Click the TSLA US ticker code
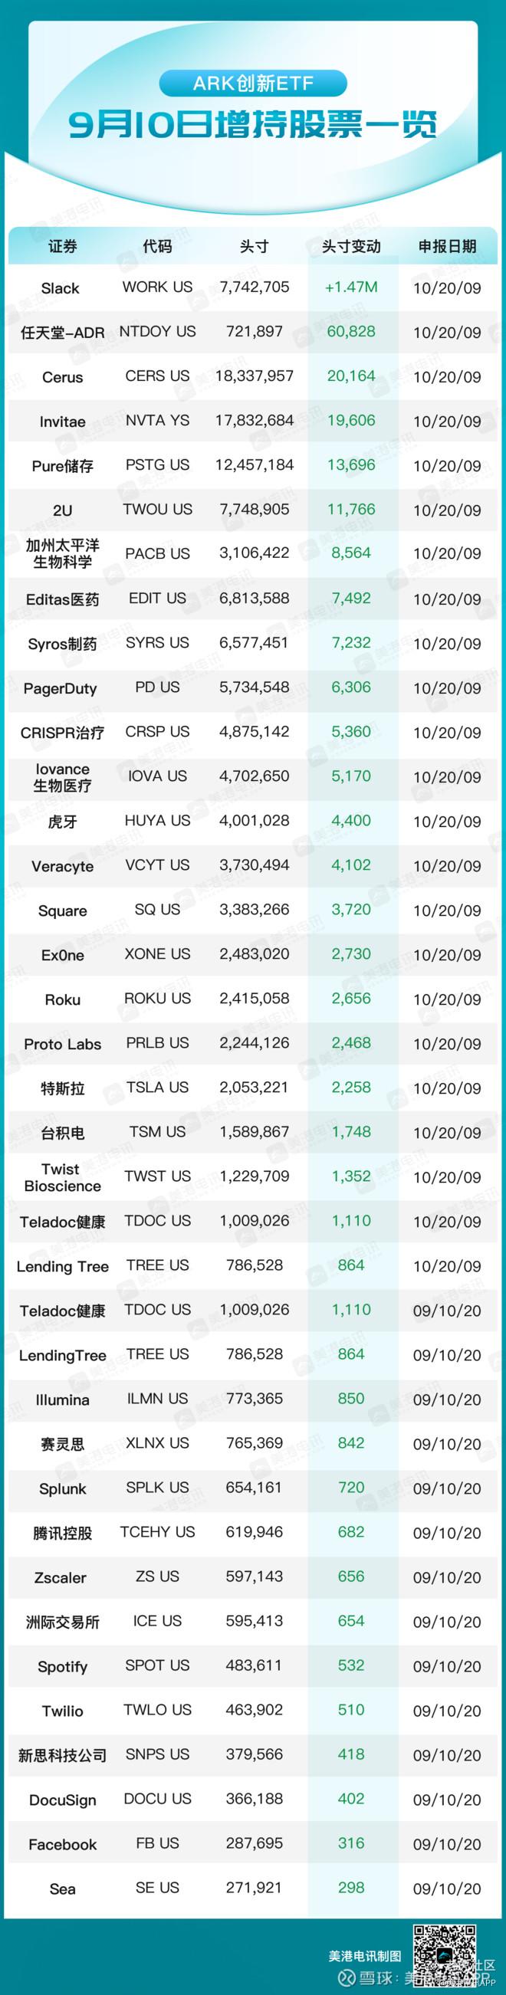Screen dimensions: 506x1995 click(x=157, y=1088)
